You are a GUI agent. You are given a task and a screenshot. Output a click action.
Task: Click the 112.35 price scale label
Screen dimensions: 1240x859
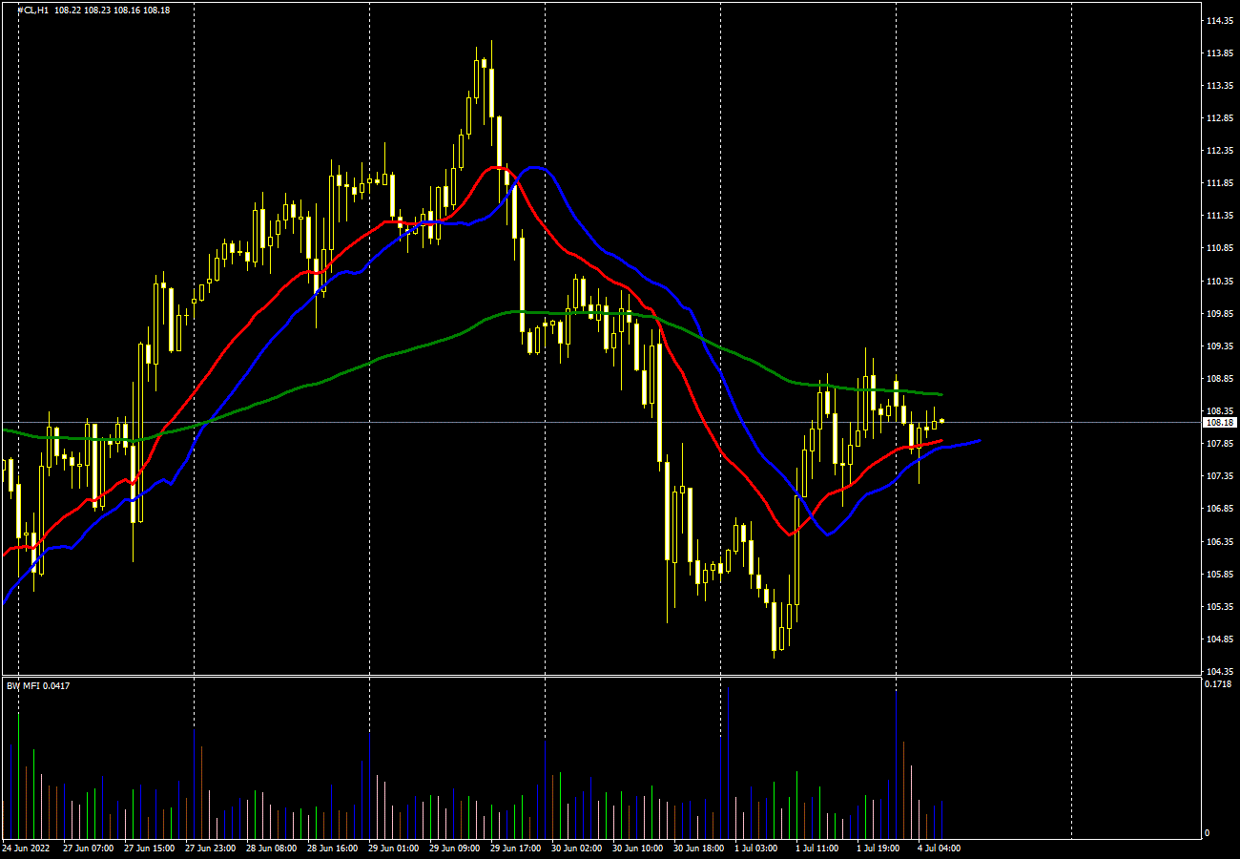click(x=1219, y=151)
